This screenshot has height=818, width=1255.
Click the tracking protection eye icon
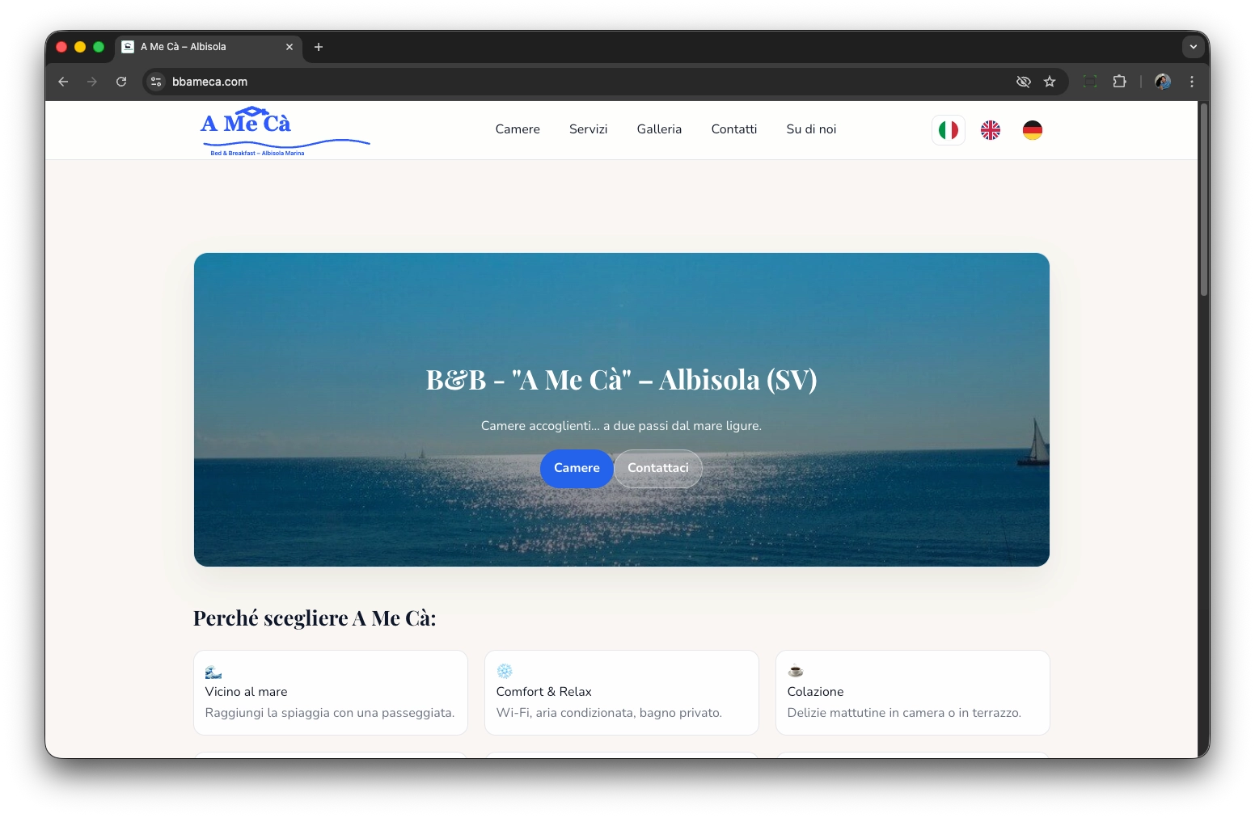point(1023,82)
